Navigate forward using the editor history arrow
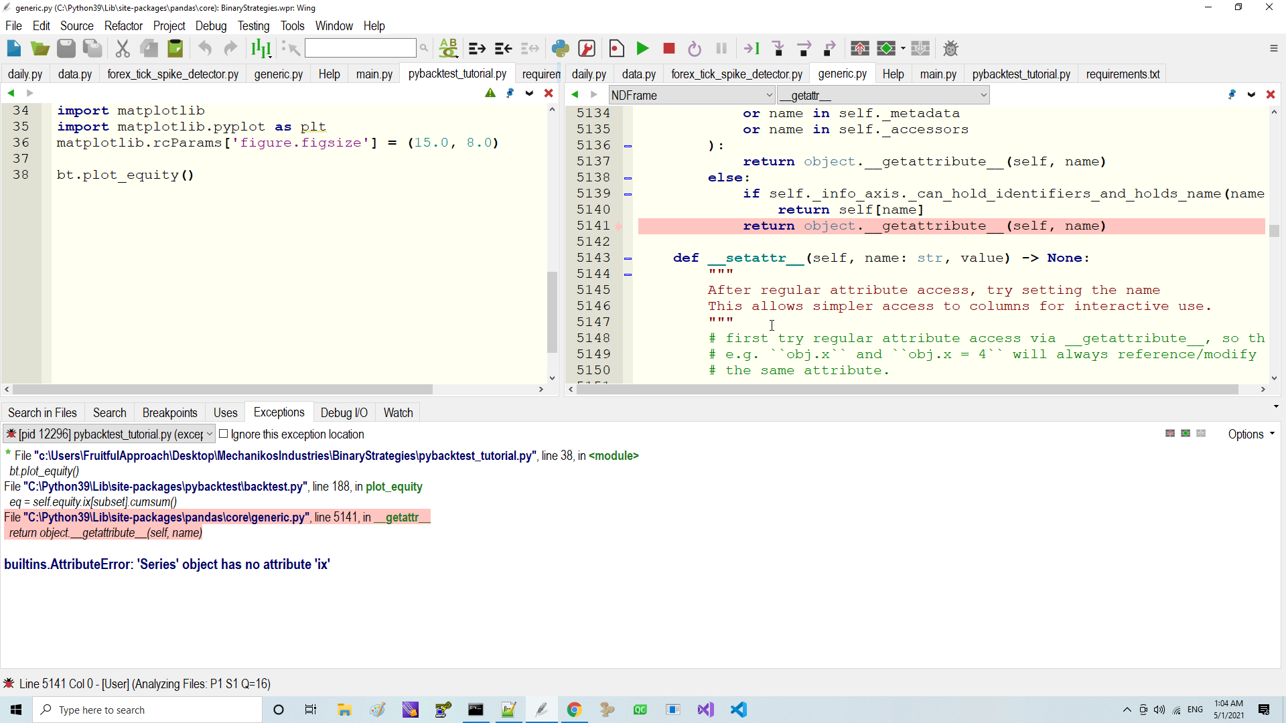1286x723 pixels. (x=29, y=93)
